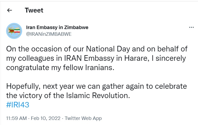Go back using the left arrow
198x125 pixels.
click(10, 10)
